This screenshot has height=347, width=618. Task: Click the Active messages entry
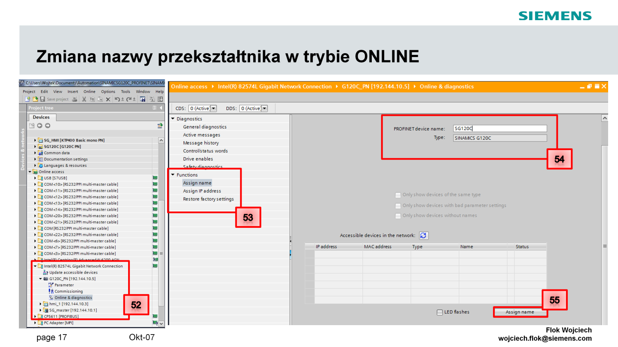(202, 135)
